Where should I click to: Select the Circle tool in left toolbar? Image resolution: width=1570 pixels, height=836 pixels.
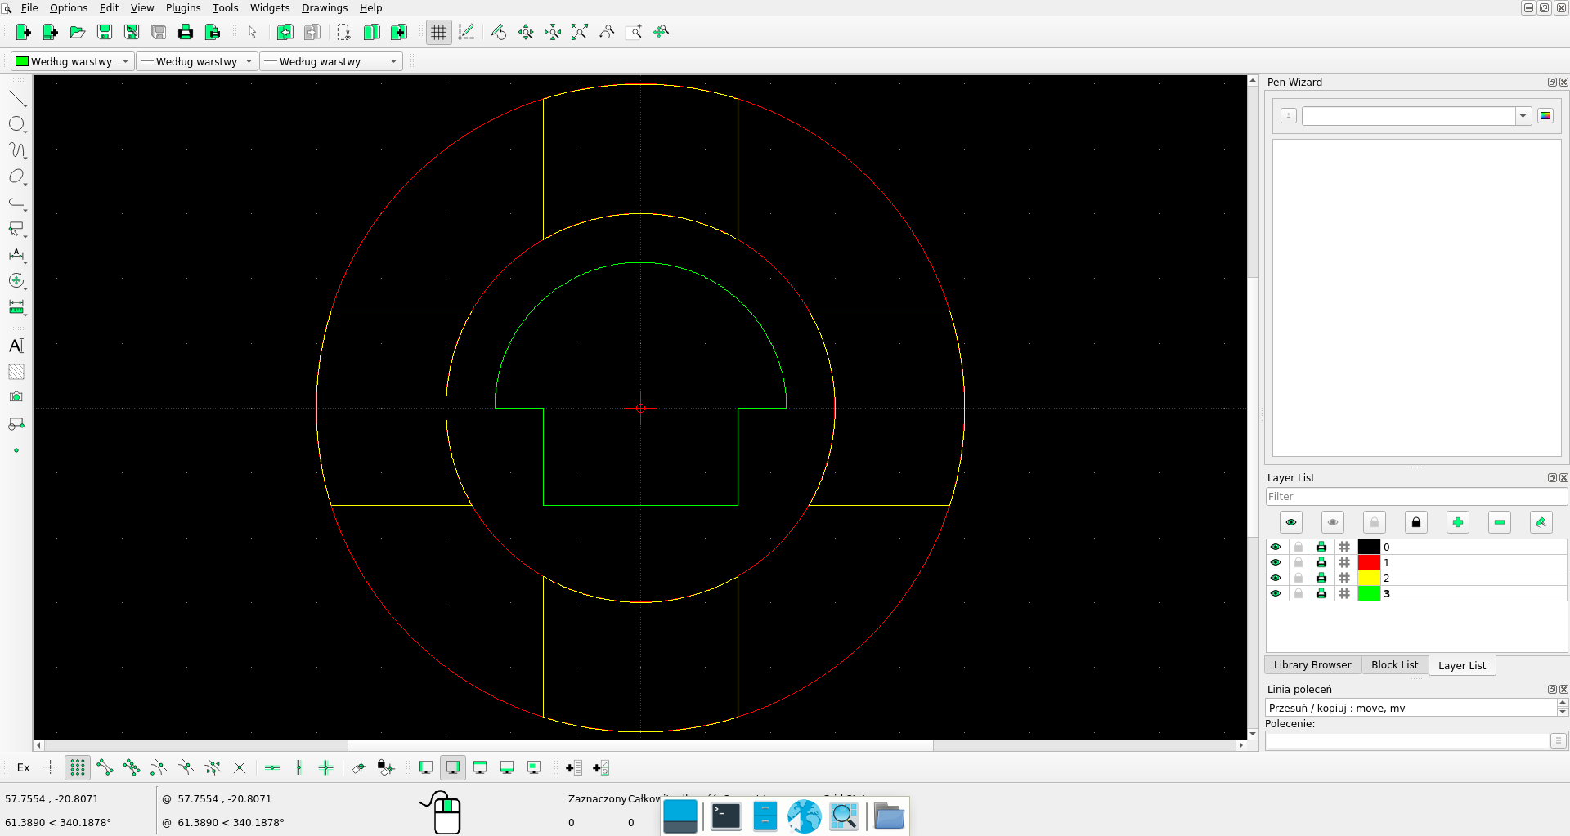pyautogui.click(x=17, y=124)
